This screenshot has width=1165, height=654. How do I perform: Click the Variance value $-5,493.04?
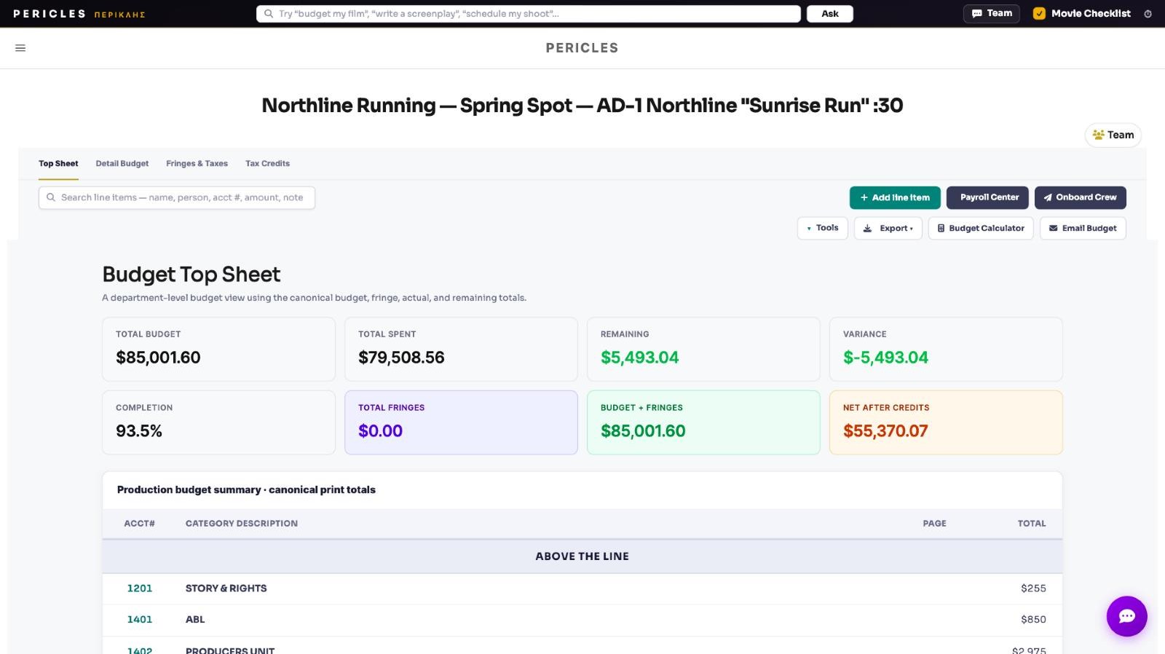pyautogui.click(x=885, y=358)
